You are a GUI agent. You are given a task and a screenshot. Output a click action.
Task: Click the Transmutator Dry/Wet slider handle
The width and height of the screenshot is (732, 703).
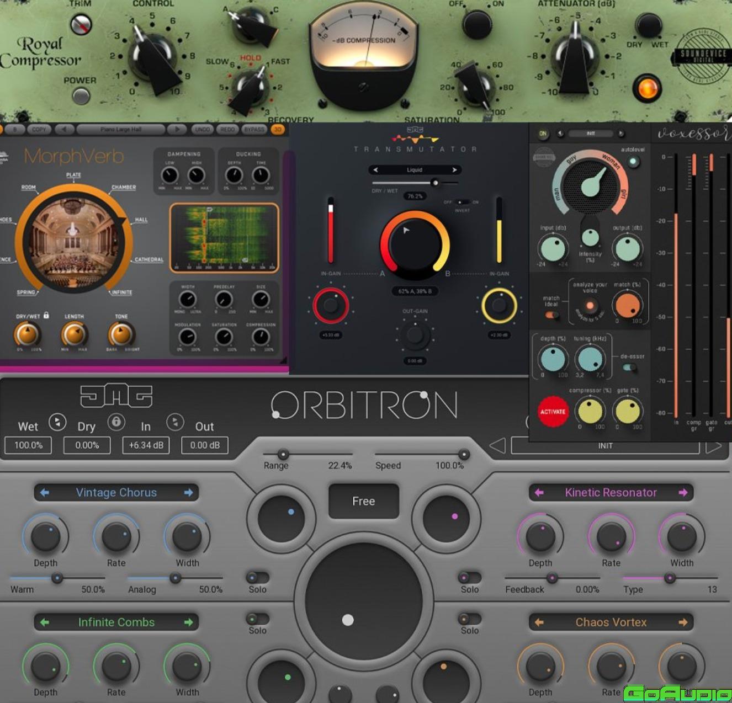click(435, 183)
